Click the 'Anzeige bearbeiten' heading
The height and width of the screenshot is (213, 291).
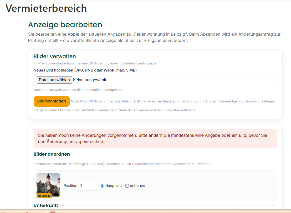pos(65,25)
